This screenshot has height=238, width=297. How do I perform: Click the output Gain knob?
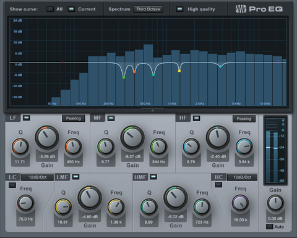275,203
